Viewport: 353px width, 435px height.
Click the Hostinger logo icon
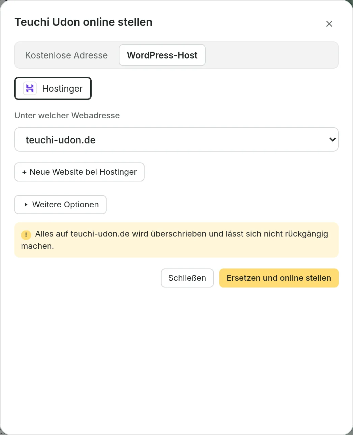(x=30, y=88)
